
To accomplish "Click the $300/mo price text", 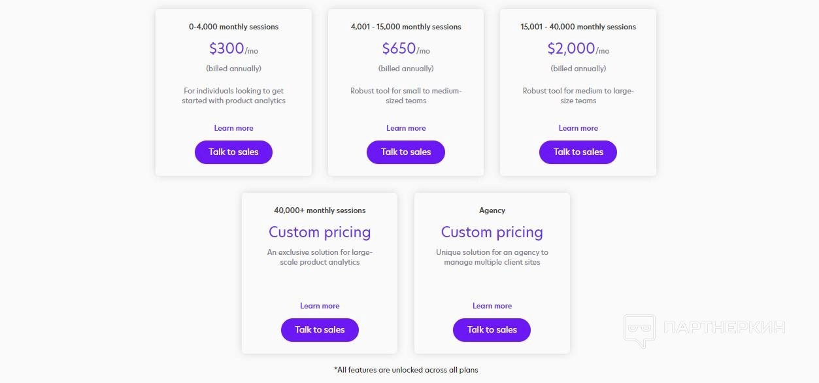I will pos(233,49).
